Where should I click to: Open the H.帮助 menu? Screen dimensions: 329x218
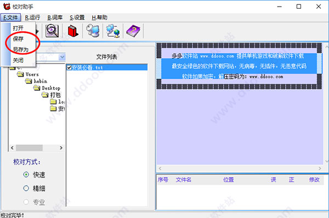point(99,17)
